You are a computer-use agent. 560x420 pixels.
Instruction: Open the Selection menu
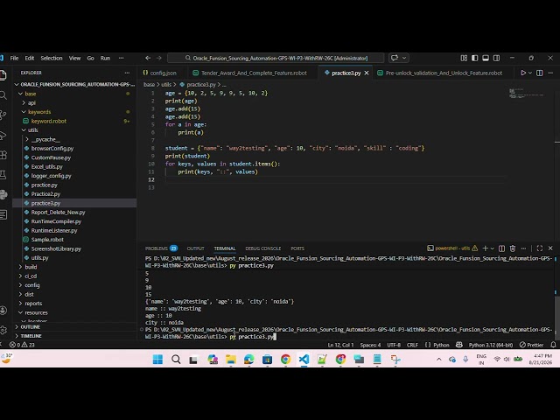pos(52,58)
